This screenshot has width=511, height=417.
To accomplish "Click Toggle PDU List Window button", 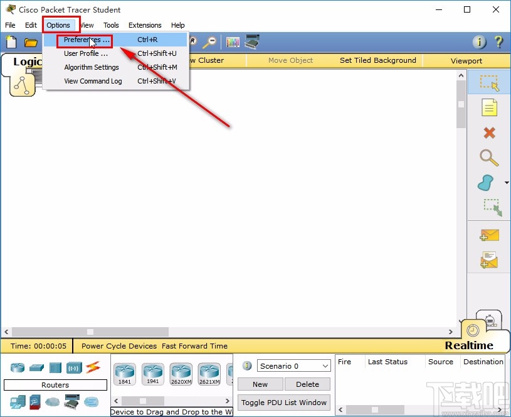I will tap(284, 403).
